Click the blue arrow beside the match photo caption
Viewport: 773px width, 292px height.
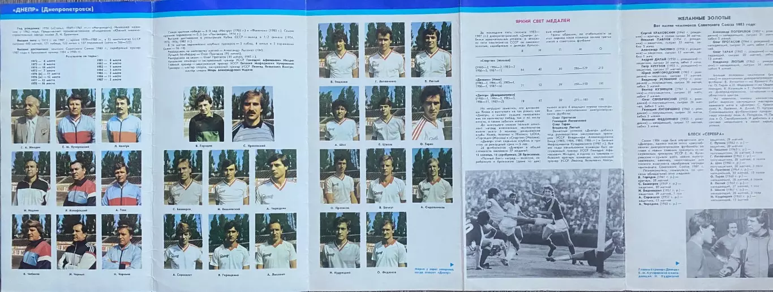click(x=452, y=264)
